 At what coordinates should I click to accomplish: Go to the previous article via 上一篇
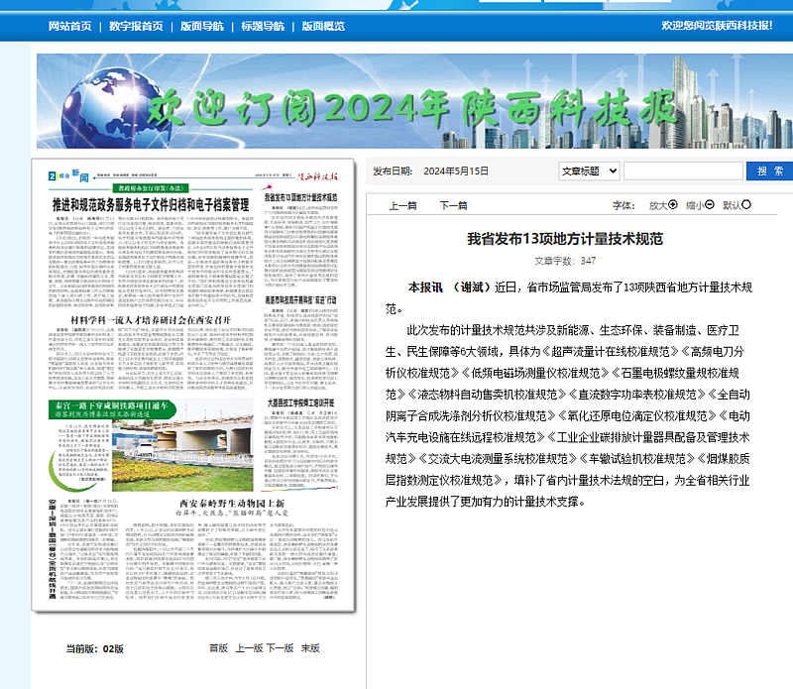coord(403,205)
